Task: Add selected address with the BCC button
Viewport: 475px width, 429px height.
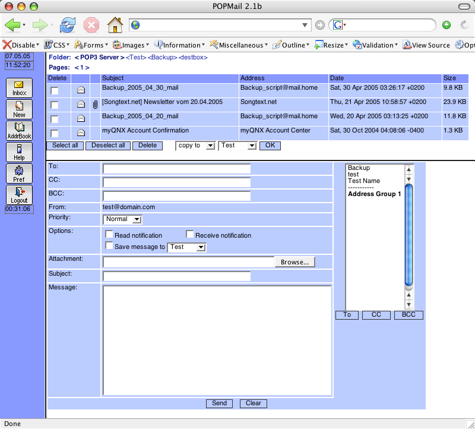Action: (408, 315)
